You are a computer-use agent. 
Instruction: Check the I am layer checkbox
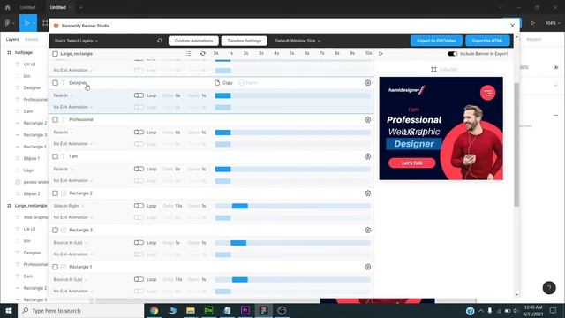pyautogui.click(x=55, y=156)
